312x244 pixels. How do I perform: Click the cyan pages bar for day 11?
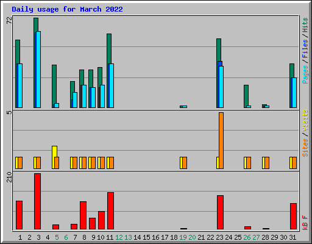[x=112, y=85]
